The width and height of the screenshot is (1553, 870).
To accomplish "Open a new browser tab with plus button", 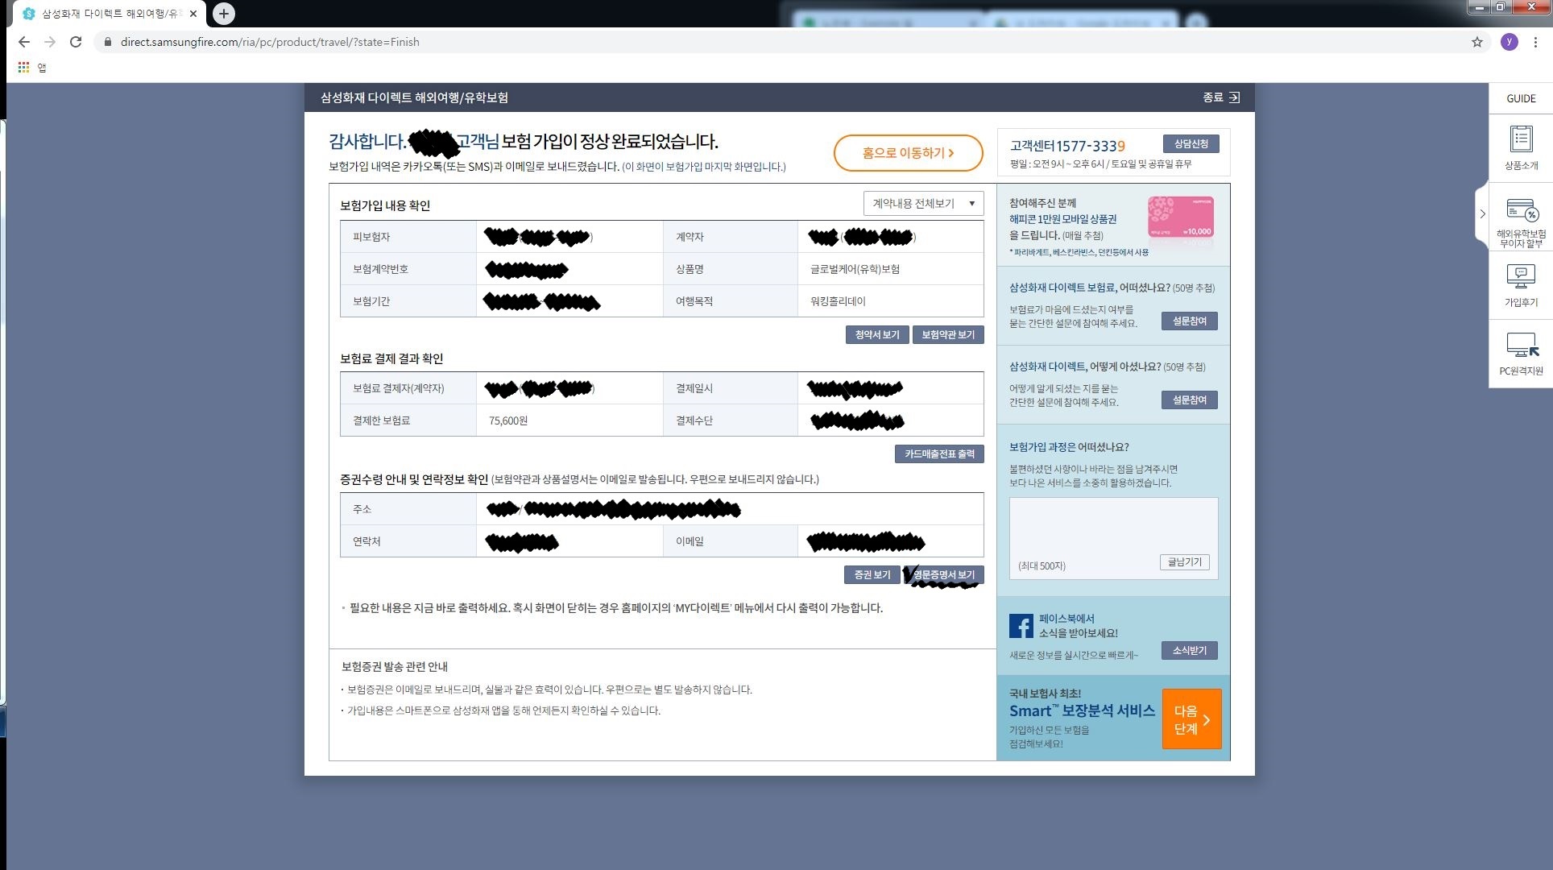I will pyautogui.click(x=224, y=14).
